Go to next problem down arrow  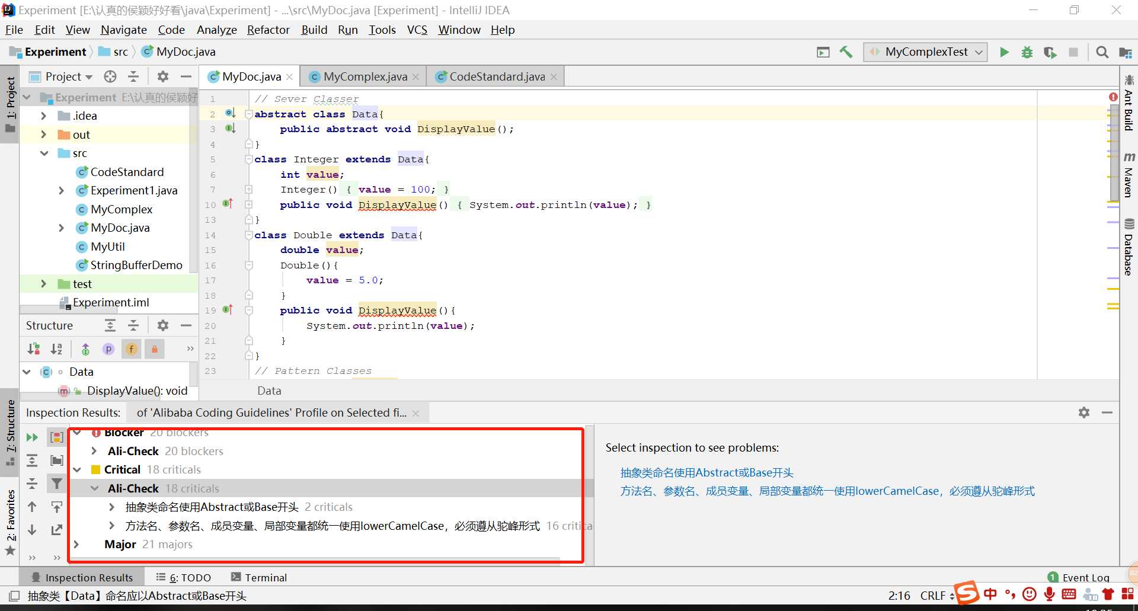pos(32,530)
